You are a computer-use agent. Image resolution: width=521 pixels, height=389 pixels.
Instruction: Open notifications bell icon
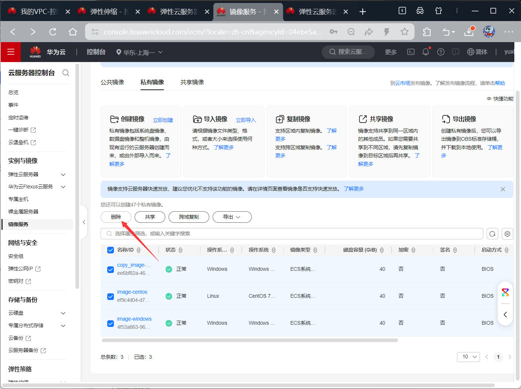tap(426, 52)
